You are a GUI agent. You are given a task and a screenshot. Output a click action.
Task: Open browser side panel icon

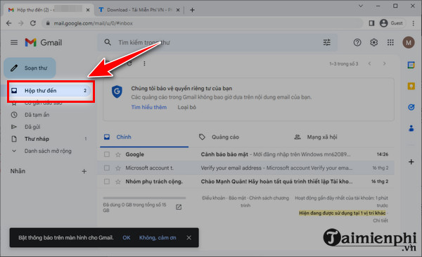click(371, 23)
